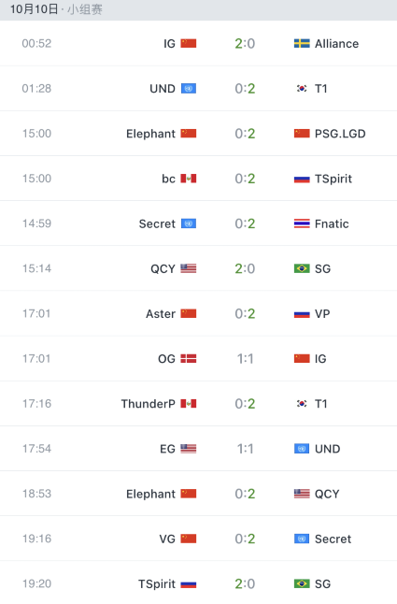397x604 pixels.
Task: Click the Thailand flag beside Fnatic
Action: pyautogui.click(x=302, y=223)
